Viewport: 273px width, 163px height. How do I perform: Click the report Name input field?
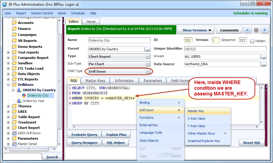click(x=119, y=40)
